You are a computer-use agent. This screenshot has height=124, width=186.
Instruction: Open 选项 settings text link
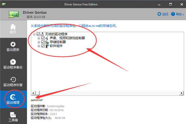[165, 14]
